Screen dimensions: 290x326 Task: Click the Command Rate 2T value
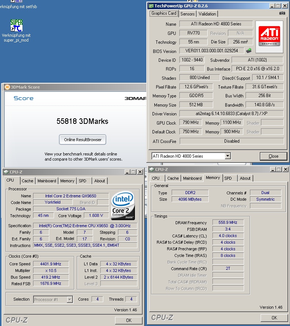[x=228, y=269]
